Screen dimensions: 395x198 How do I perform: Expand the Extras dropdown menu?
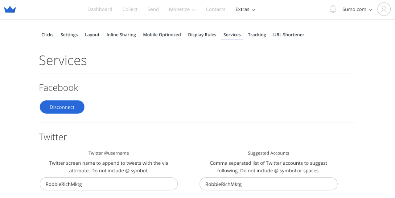point(245,9)
